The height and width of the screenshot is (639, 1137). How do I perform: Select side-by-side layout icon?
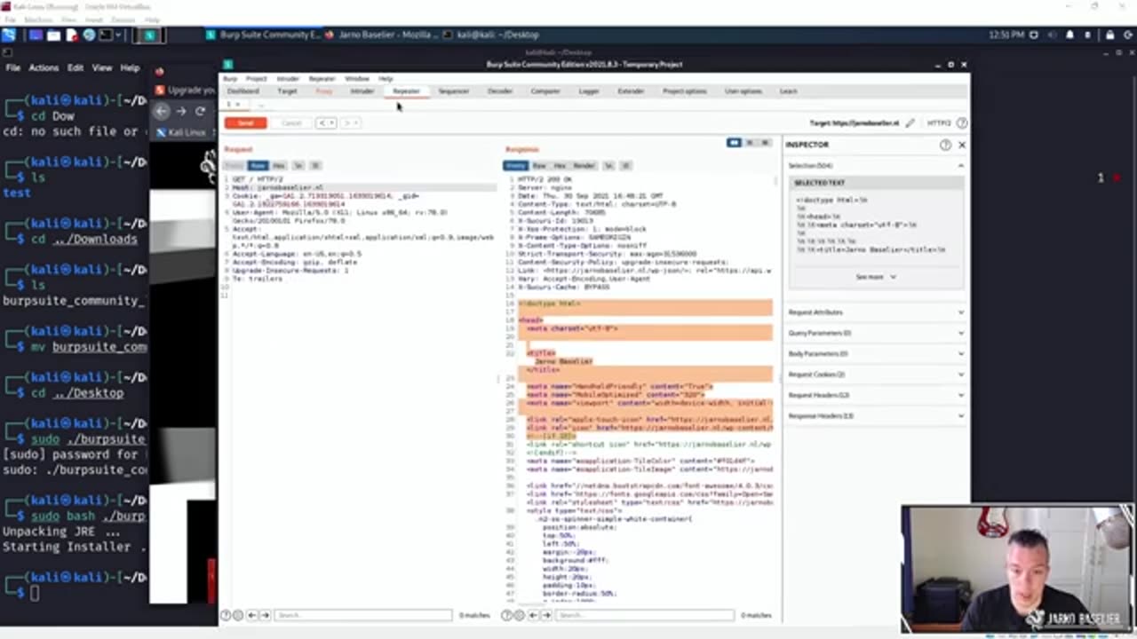click(x=734, y=143)
